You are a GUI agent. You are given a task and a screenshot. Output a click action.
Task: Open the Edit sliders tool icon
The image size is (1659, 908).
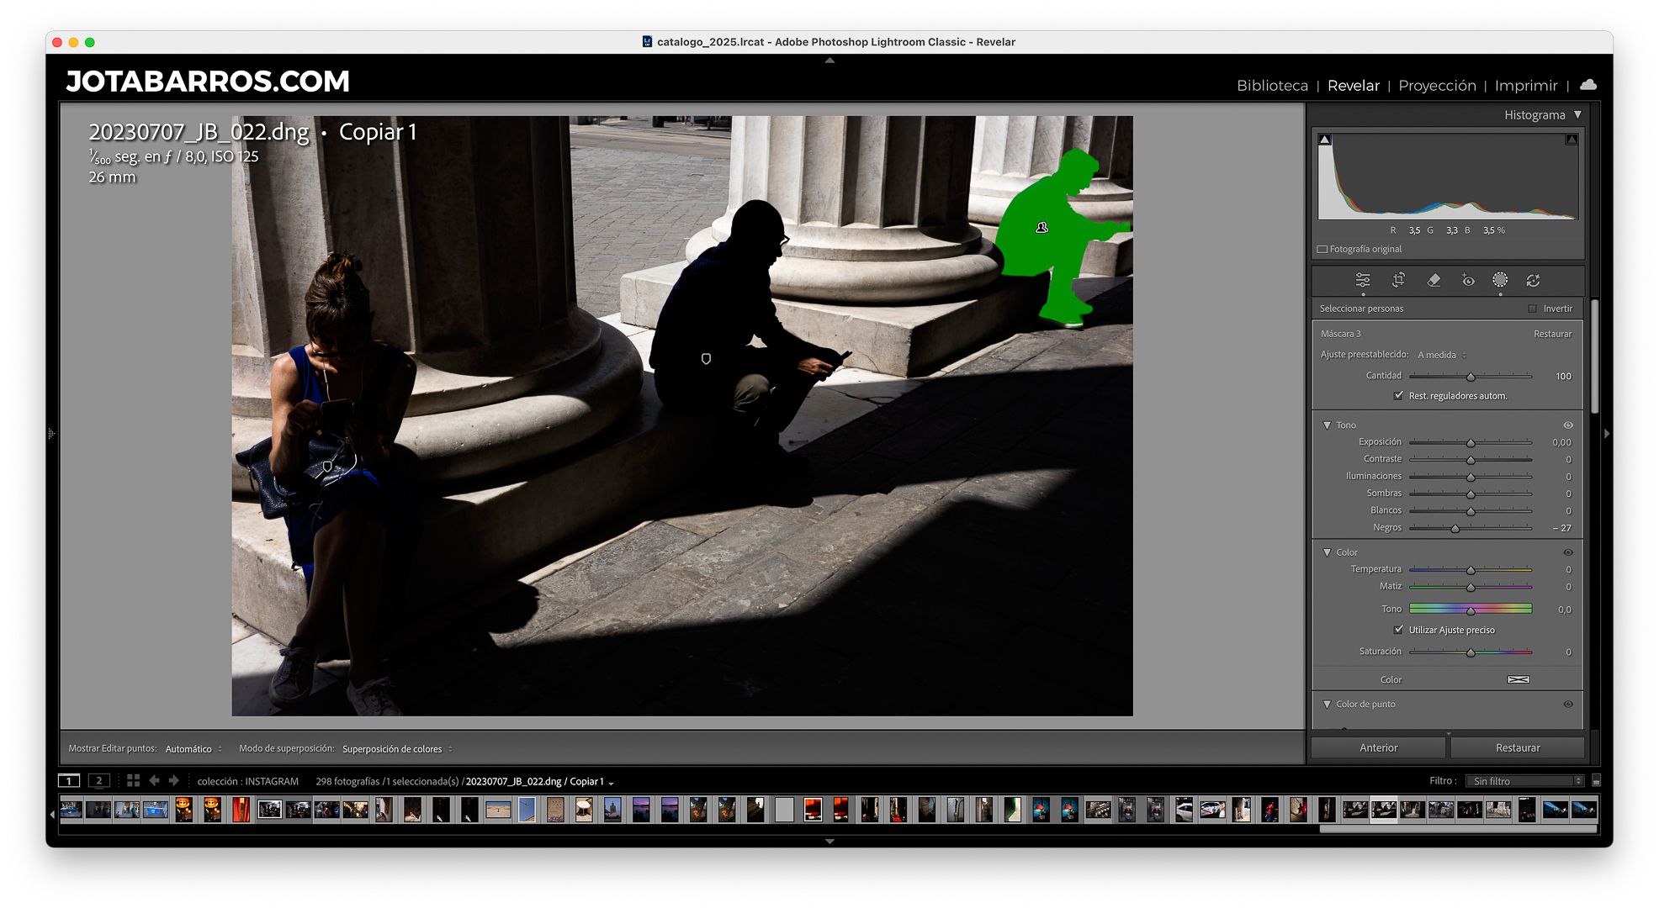[x=1363, y=280]
